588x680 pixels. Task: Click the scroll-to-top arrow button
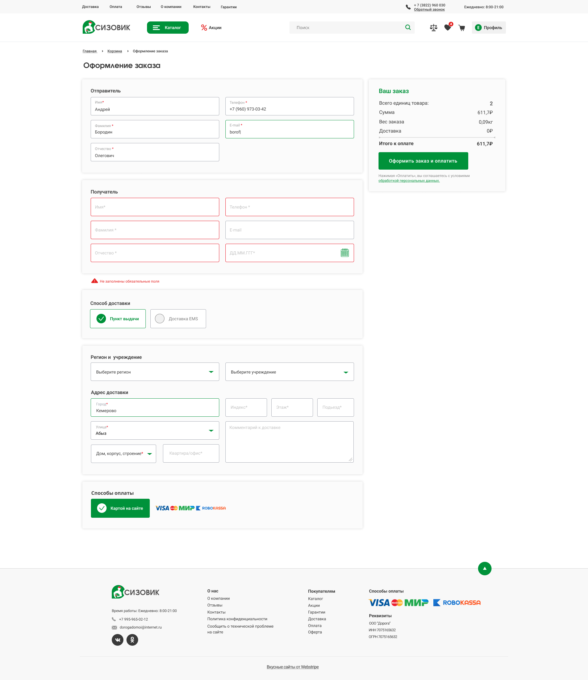coord(484,569)
